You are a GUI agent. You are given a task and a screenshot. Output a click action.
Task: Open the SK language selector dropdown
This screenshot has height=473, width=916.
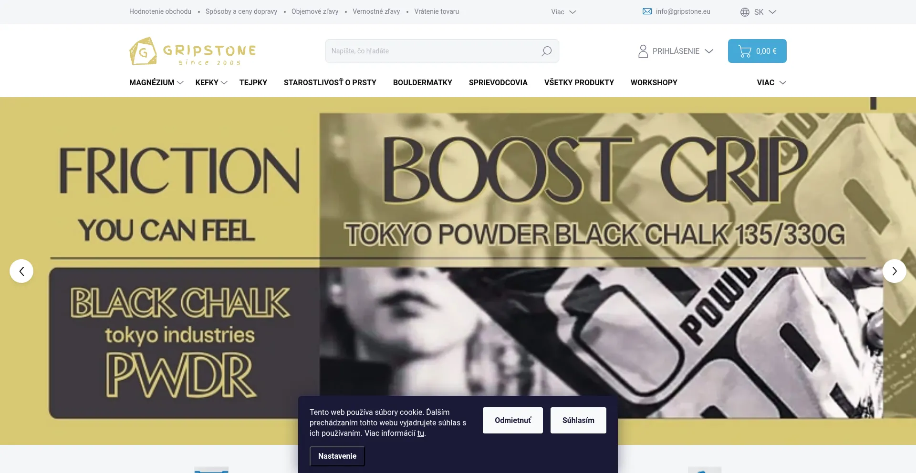[758, 12]
